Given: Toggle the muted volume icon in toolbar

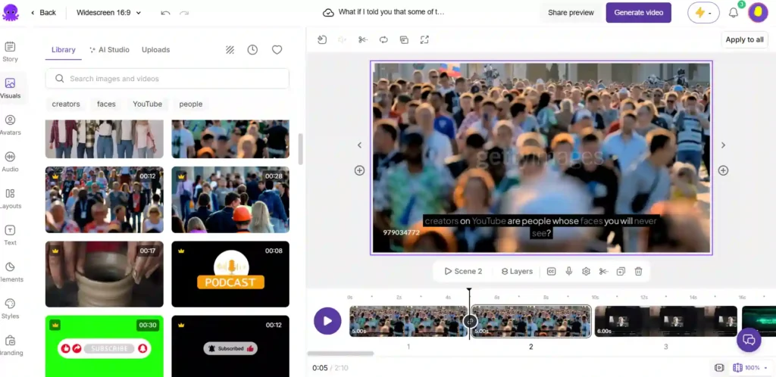Looking at the screenshot, I should (x=343, y=40).
